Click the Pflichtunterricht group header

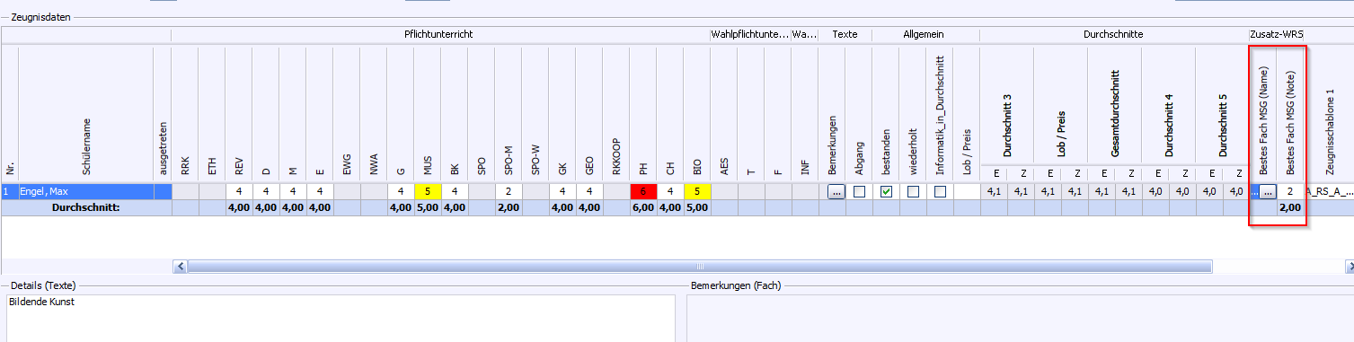tap(439, 34)
